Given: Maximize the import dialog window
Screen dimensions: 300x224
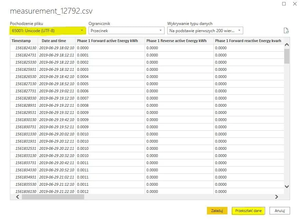Looking at the screenshot, I should pyautogui.click(x=284, y=4).
